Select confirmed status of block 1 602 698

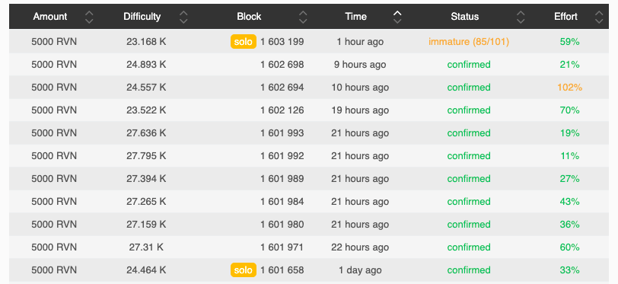[x=469, y=64]
